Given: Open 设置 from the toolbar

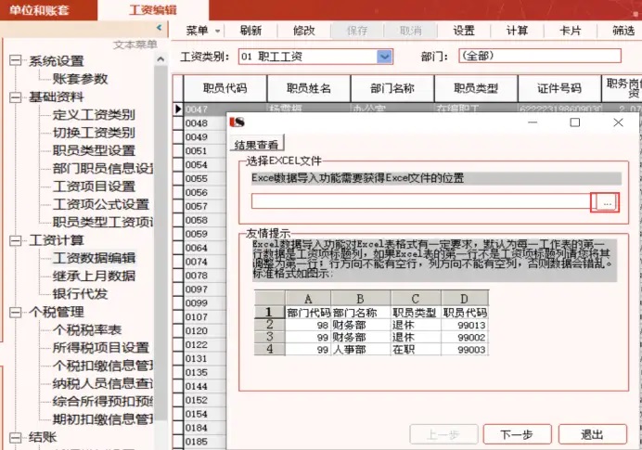Looking at the screenshot, I should tap(464, 30).
